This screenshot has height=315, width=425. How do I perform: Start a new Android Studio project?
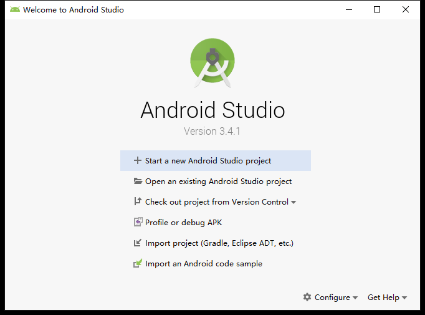coord(208,160)
